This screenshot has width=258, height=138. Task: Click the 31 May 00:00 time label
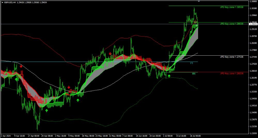115,136
